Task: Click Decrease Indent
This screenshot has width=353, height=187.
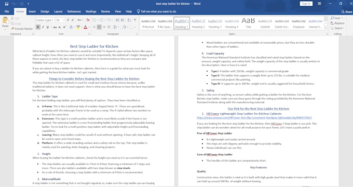Action: (117, 20)
